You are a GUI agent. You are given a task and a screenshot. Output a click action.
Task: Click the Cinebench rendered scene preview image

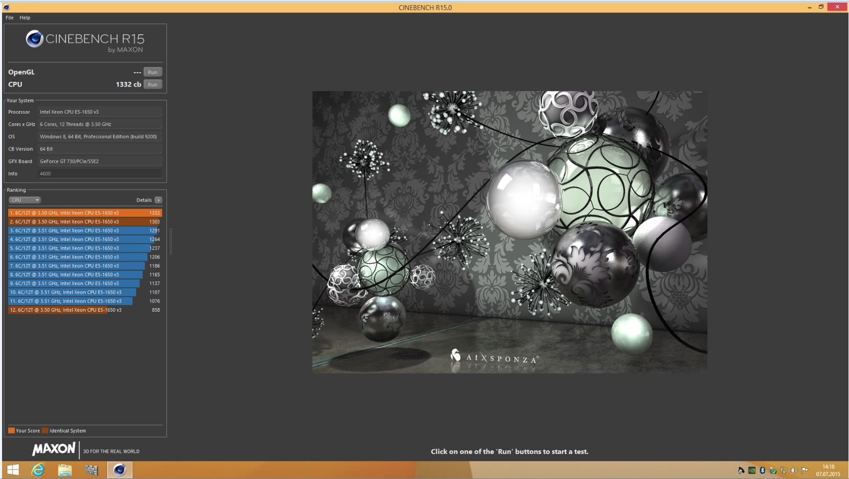coord(510,232)
